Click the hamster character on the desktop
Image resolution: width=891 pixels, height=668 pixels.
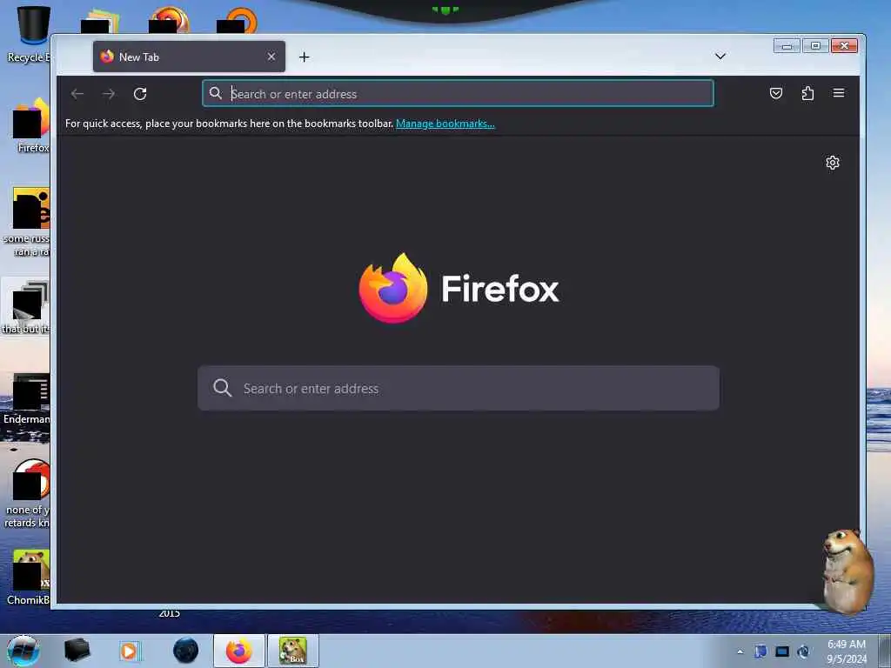847,571
